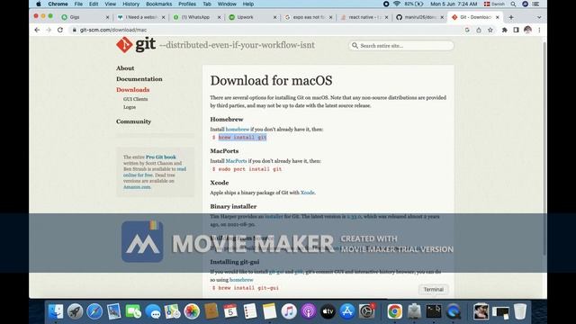Follow the MacPorts link

236,161
